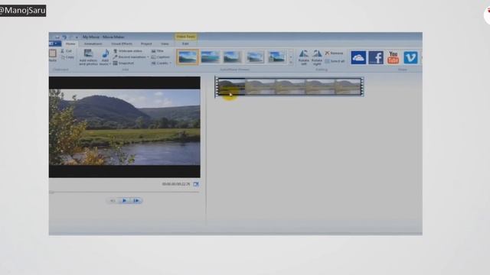Select the second AutoMovie theme thumbnail
This screenshot has height=275, width=490.
pyautogui.click(x=210, y=57)
